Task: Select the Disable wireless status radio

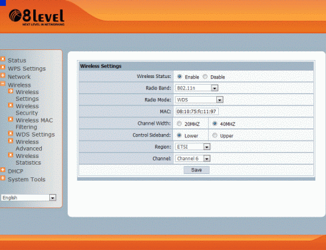Action: point(206,77)
